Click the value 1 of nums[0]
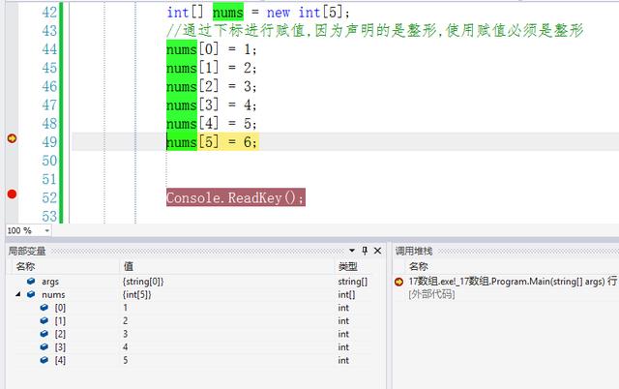This screenshot has height=389, width=619. click(125, 308)
